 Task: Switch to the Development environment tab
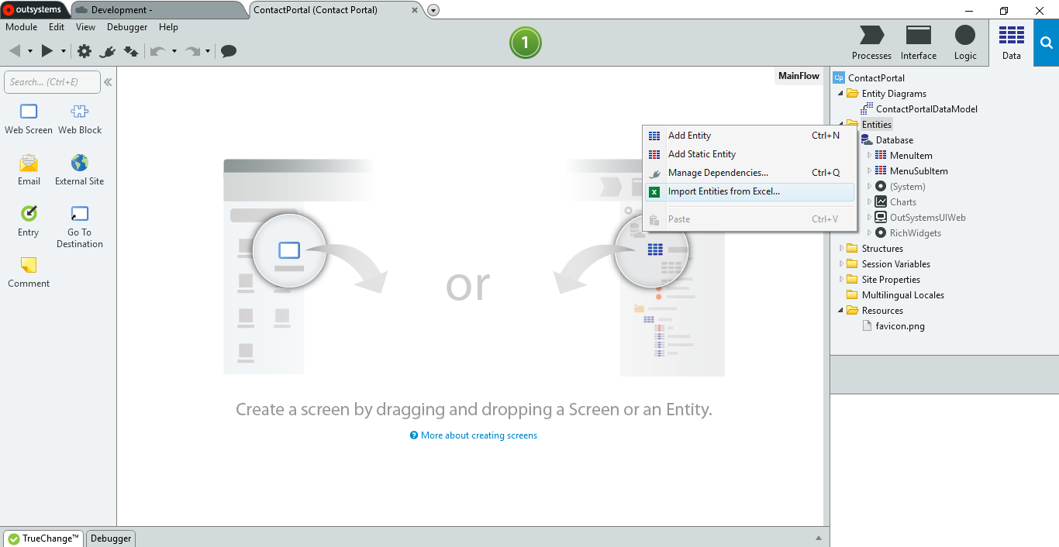tap(159, 10)
